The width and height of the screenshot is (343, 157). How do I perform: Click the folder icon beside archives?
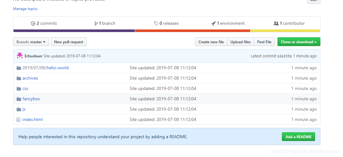pos(19,78)
